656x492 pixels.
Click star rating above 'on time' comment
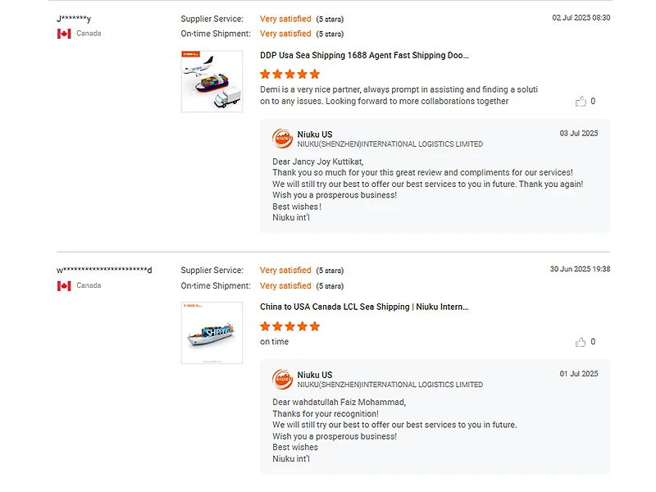click(289, 326)
